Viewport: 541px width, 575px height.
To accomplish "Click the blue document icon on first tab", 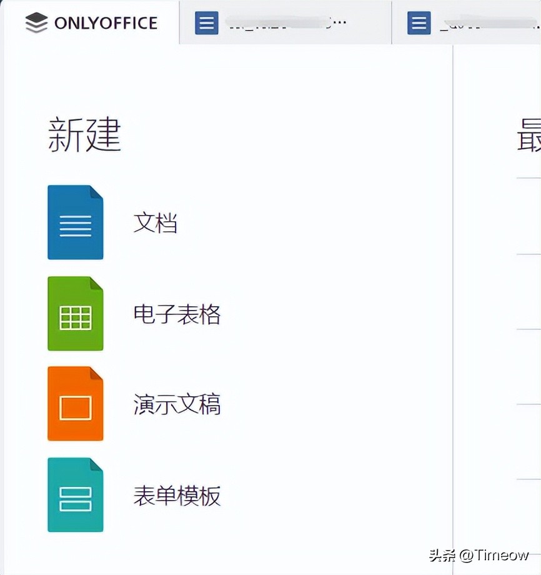I will coord(206,22).
